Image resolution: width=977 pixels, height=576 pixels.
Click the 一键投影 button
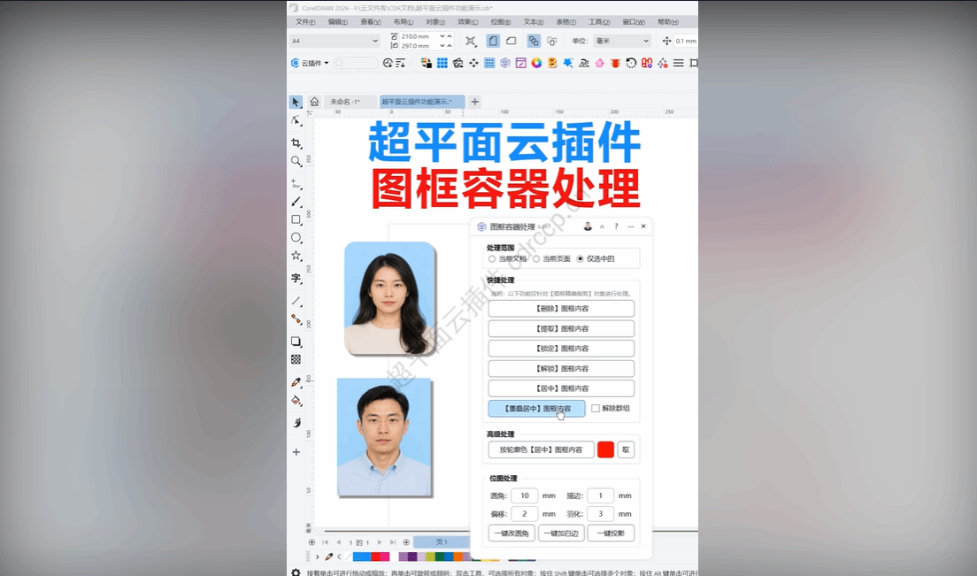(x=611, y=533)
